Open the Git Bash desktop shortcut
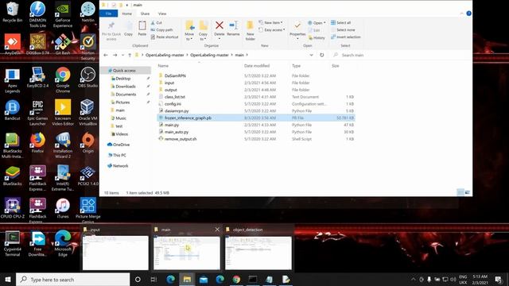The height and width of the screenshot is (286, 509). 63,44
